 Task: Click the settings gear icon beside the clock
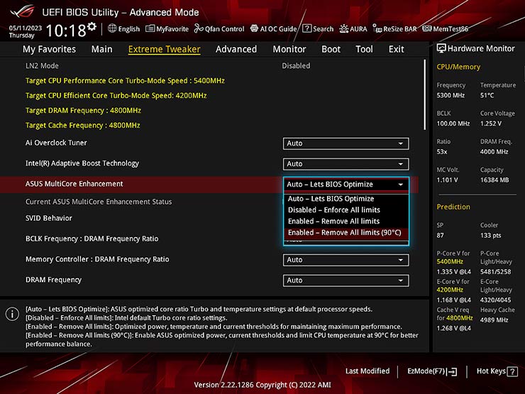pyautogui.click(x=92, y=28)
